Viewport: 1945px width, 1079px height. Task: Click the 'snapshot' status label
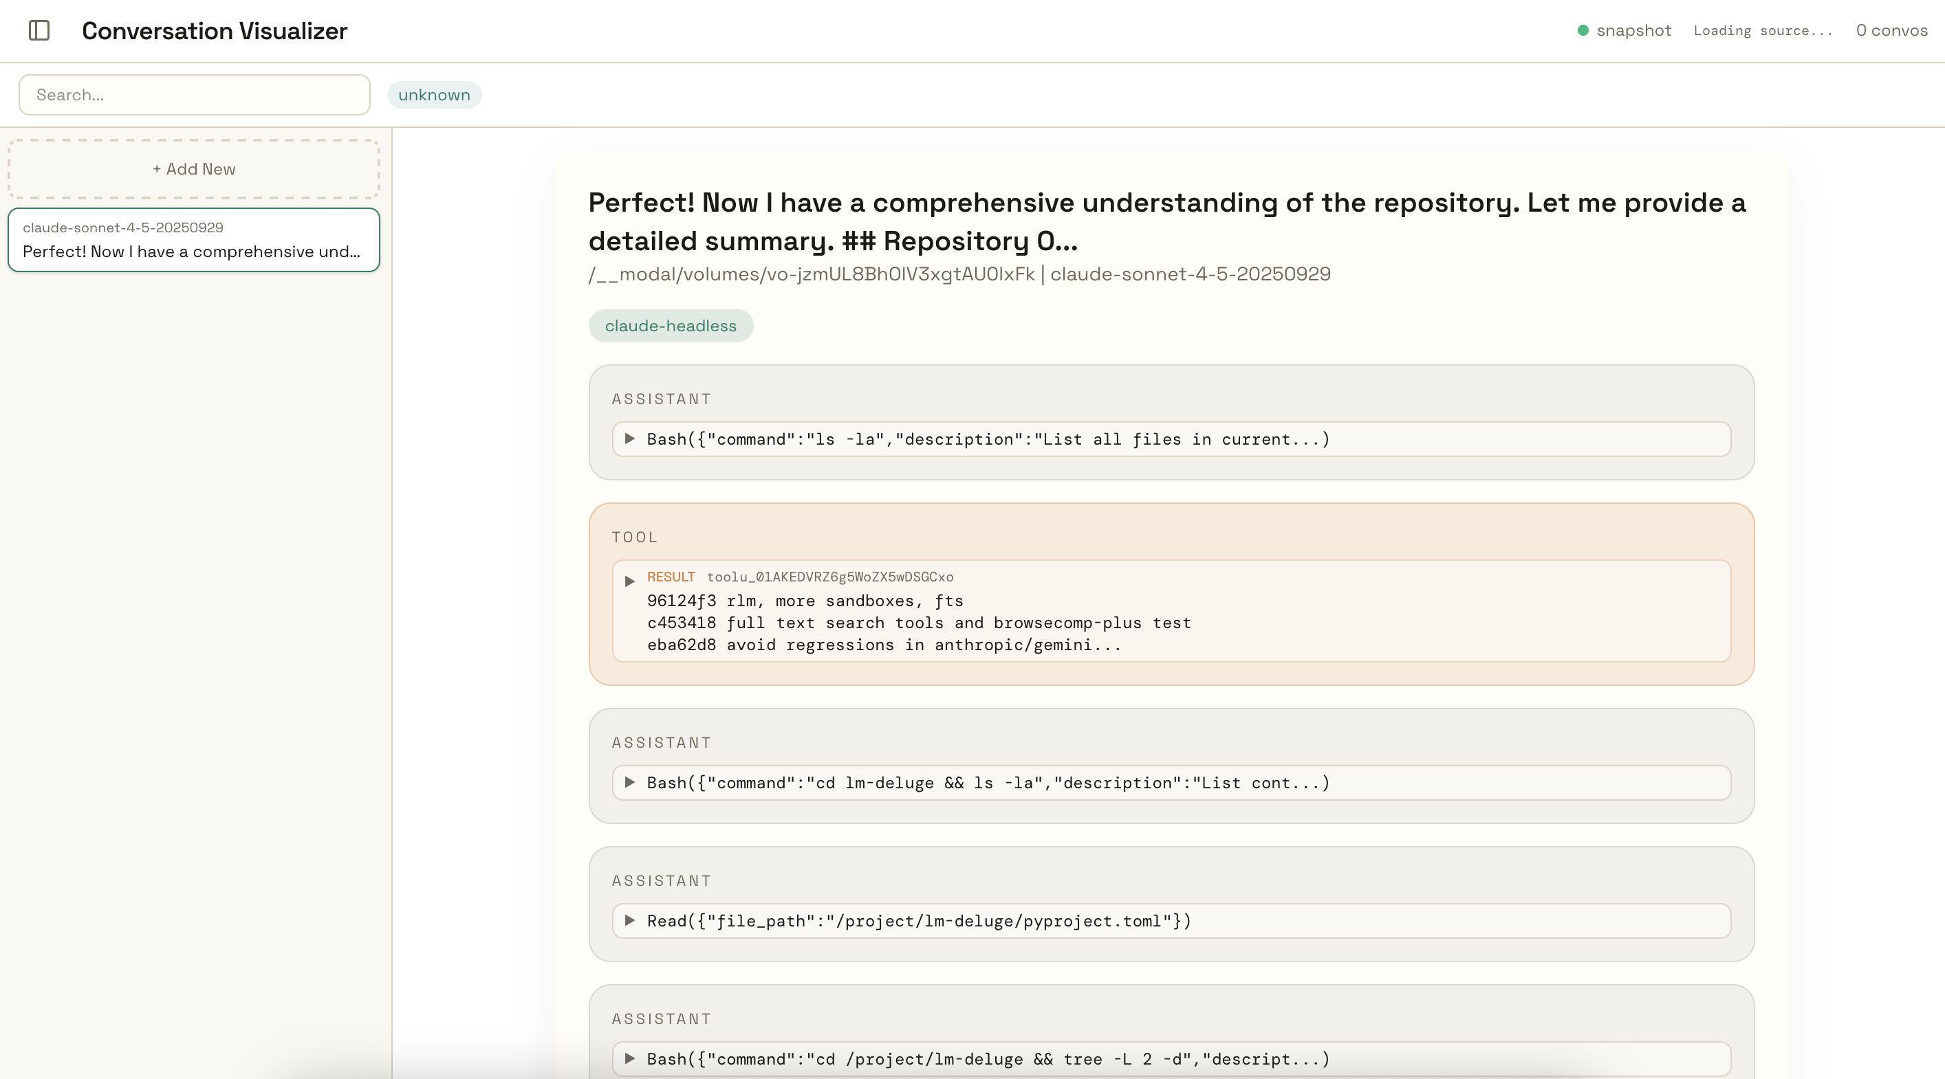click(x=1633, y=31)
